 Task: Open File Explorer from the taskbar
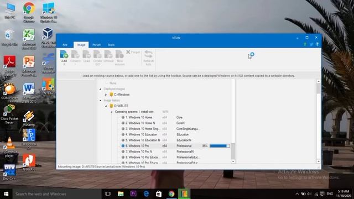click(x=121, y=194)
